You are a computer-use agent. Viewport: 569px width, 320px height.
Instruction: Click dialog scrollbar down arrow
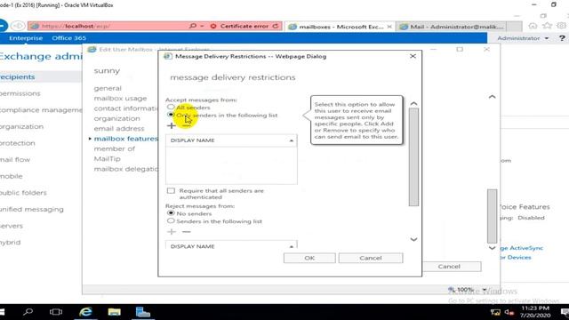413,239
